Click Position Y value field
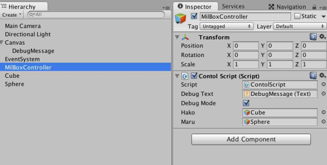Viewport: 327px width, 165px height. click(x=280, y=46)
